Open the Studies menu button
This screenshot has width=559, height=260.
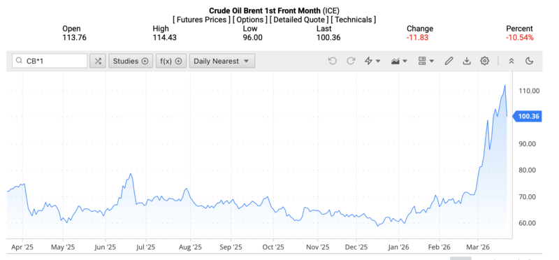pos(131,61)
